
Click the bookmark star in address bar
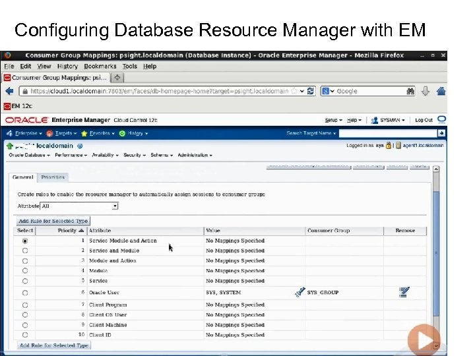click(294, 91)
